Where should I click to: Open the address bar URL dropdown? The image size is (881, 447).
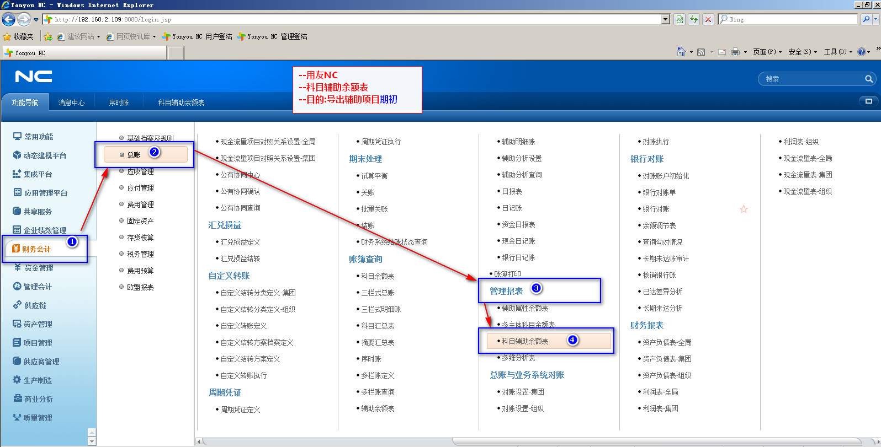coord(666,19)
